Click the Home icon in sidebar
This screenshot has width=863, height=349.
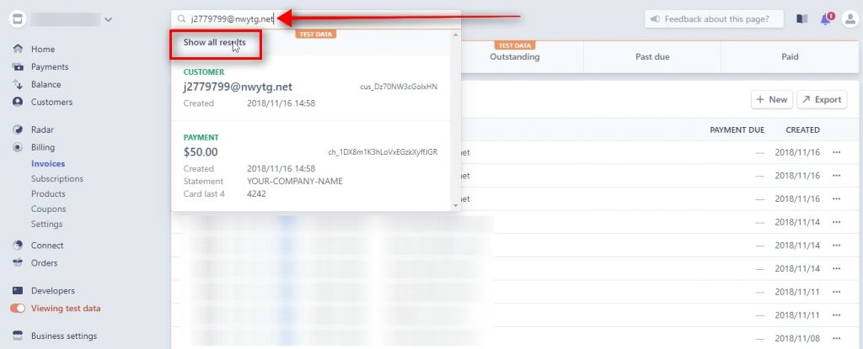pos(18,50)
